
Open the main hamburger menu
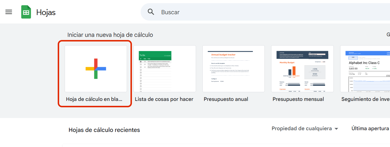coord(9,12)
